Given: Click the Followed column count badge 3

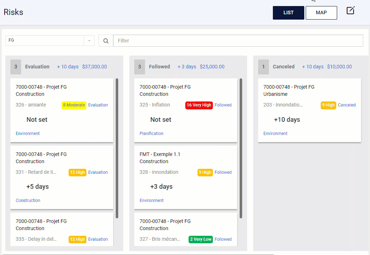Looking at the screenshot, I should coord(140,67).
